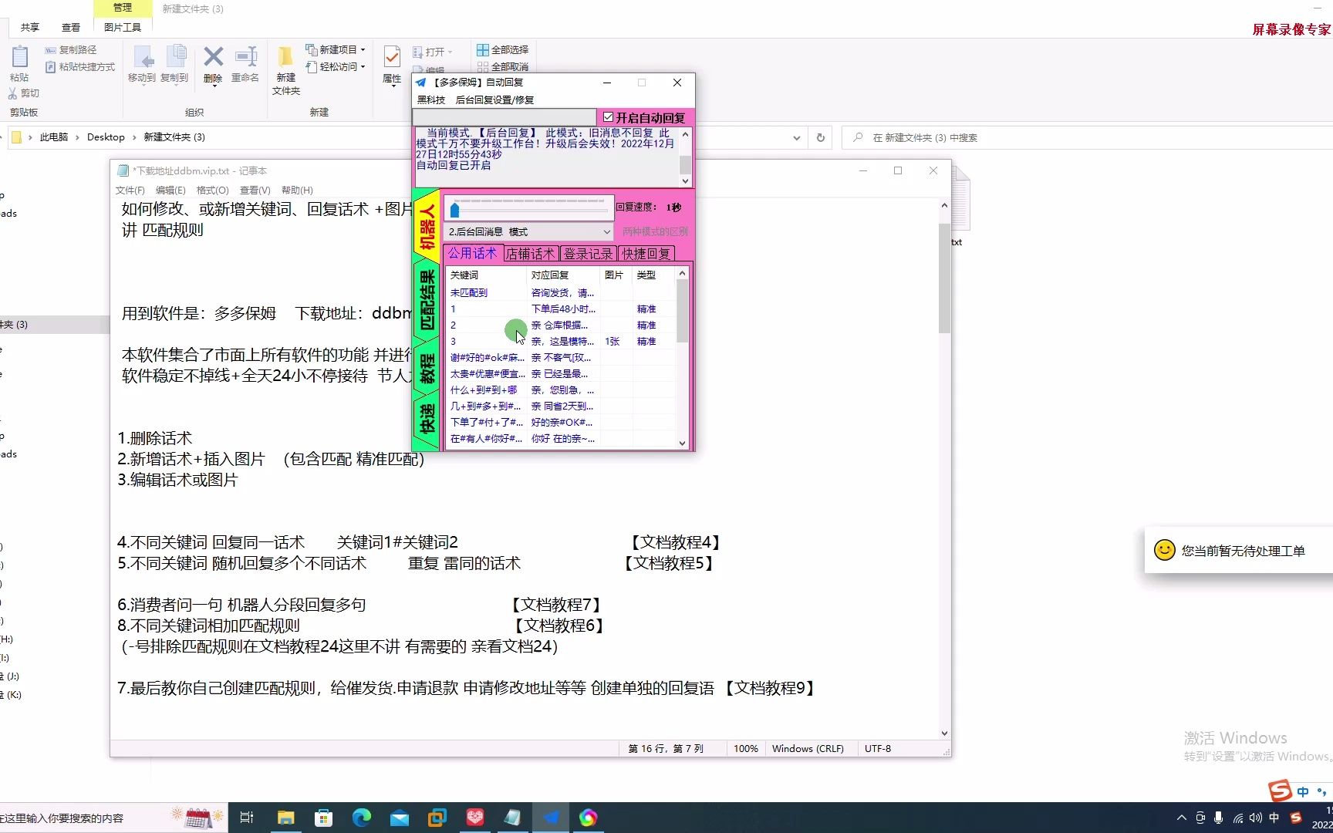
Task: Click Paste Shortcut (粘贴快捷方式) in ribbon
Action: click(x=79, y=67)
